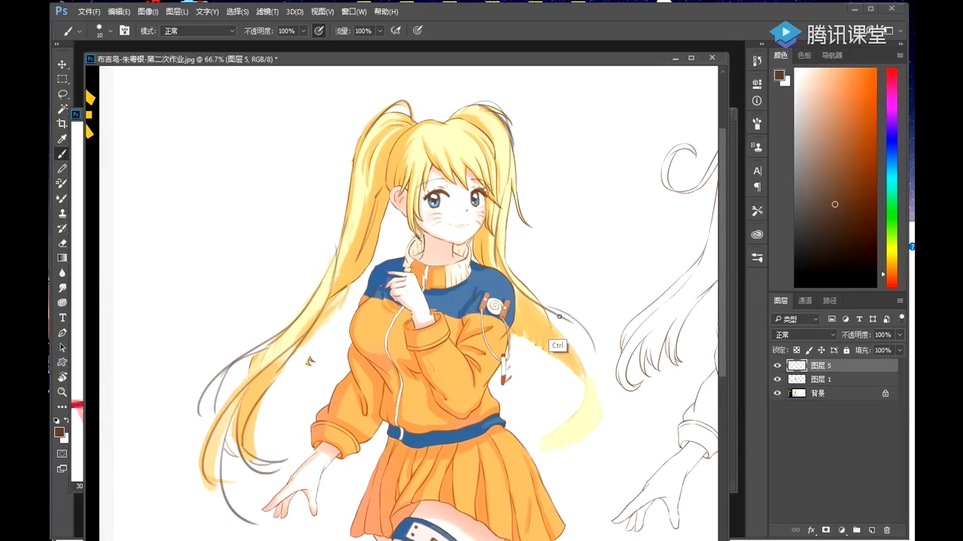
Task: Switch to the 色板 tab
Action: pos(804,56)
